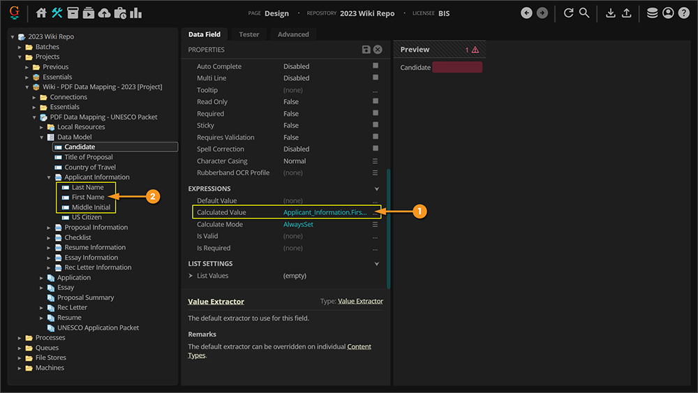Open the user account icon
The width and height of the screenshot is (698, 393).
tap(668, 13)
